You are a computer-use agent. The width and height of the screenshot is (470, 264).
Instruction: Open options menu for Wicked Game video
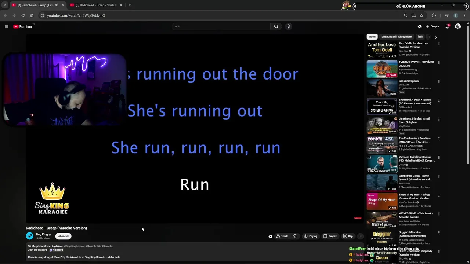click(439, 214)
